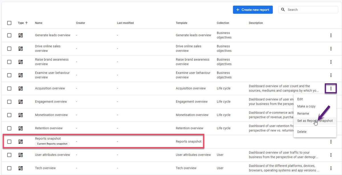
Task: Click User attributes overview description text
Action: pyautogui.click(x=284, y=155)
